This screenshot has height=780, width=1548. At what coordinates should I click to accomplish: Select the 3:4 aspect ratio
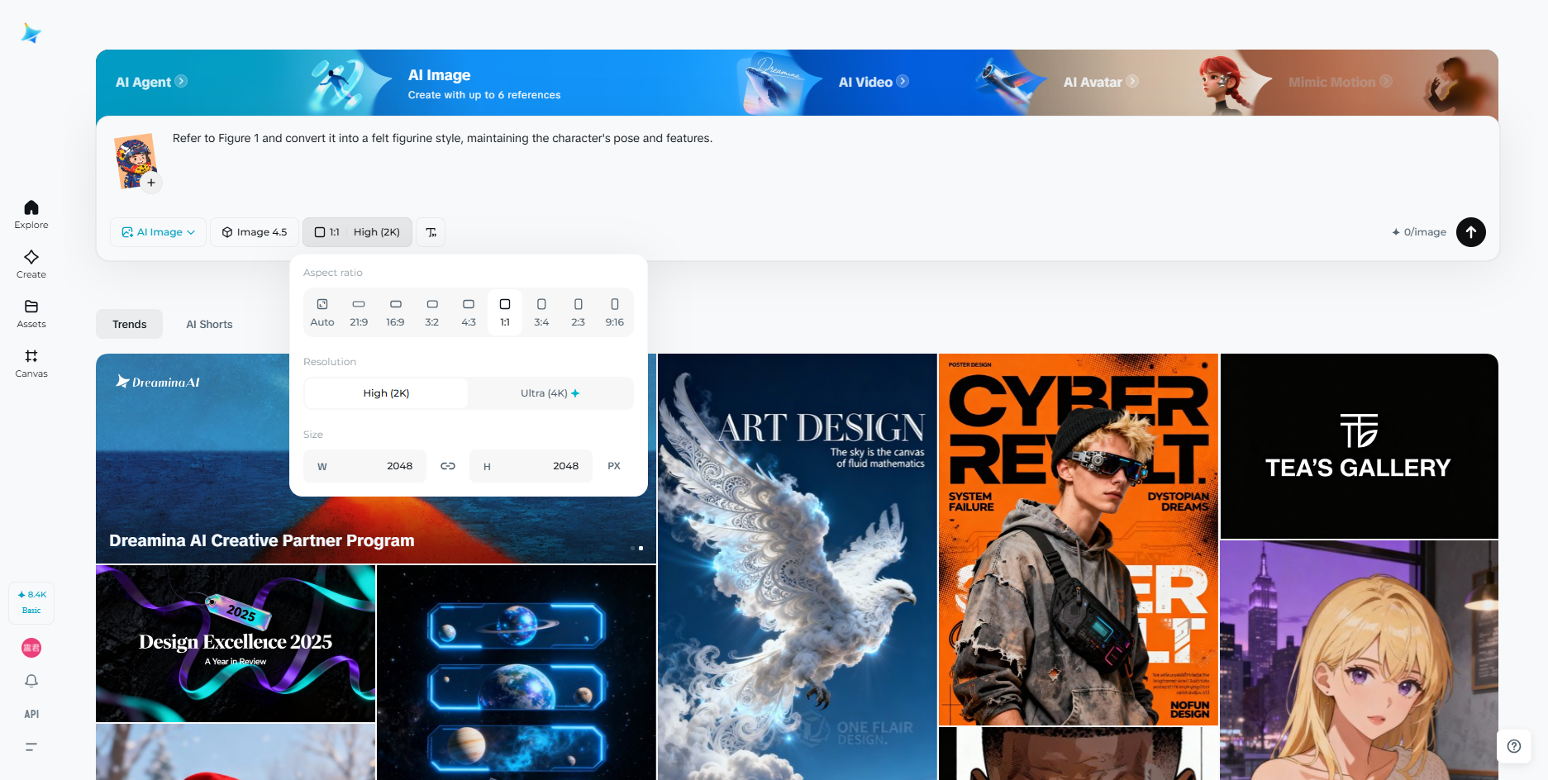pos(541,312)
